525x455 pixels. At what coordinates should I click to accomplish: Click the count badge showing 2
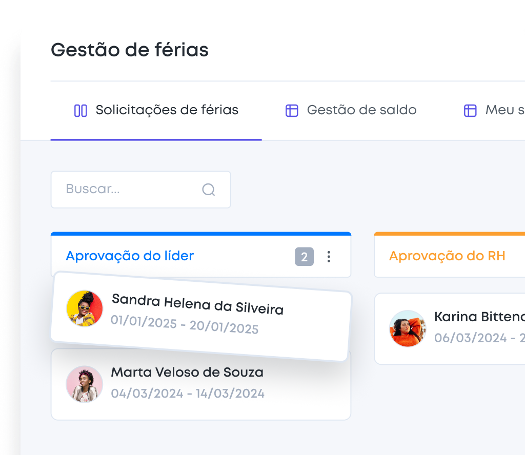(304, 257)
